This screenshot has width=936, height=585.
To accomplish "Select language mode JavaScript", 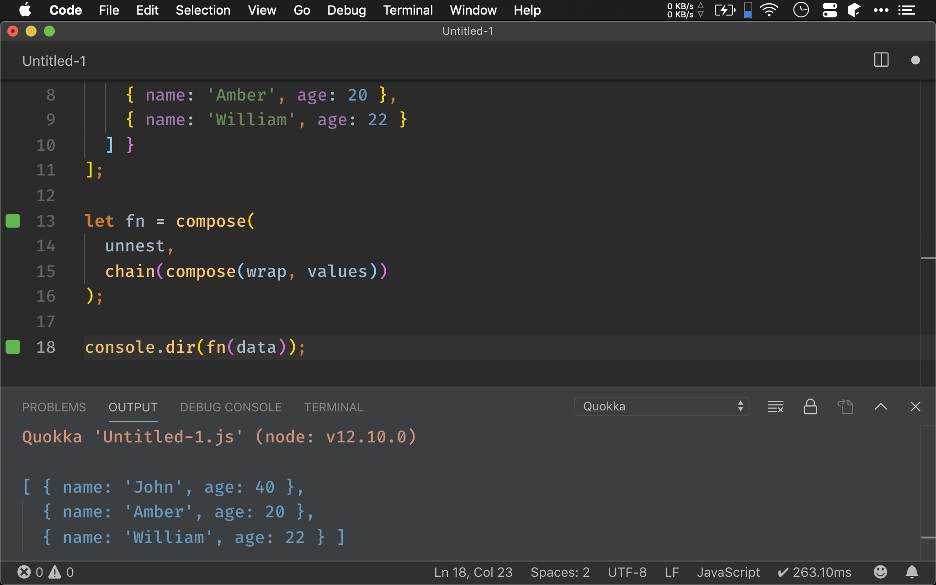I will tap(728, 572).
